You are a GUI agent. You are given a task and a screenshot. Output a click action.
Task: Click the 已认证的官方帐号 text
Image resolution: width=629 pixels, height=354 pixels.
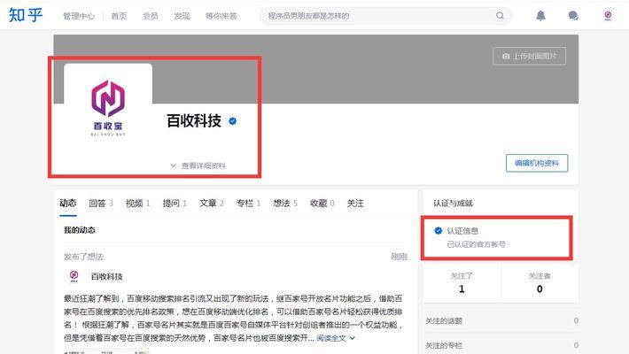coord(476,244)
